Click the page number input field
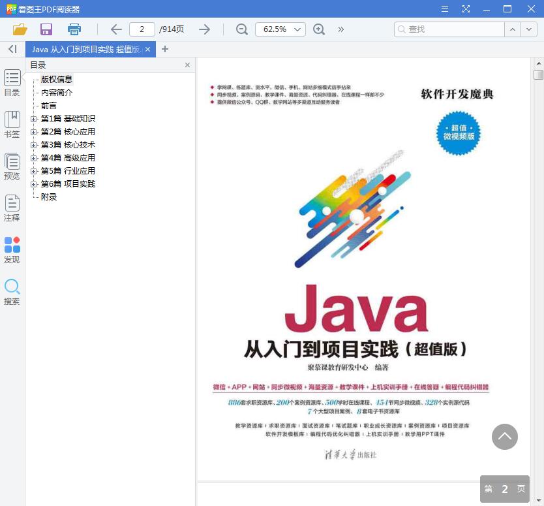Screen dimensions: 544x506 coord(142,29)
